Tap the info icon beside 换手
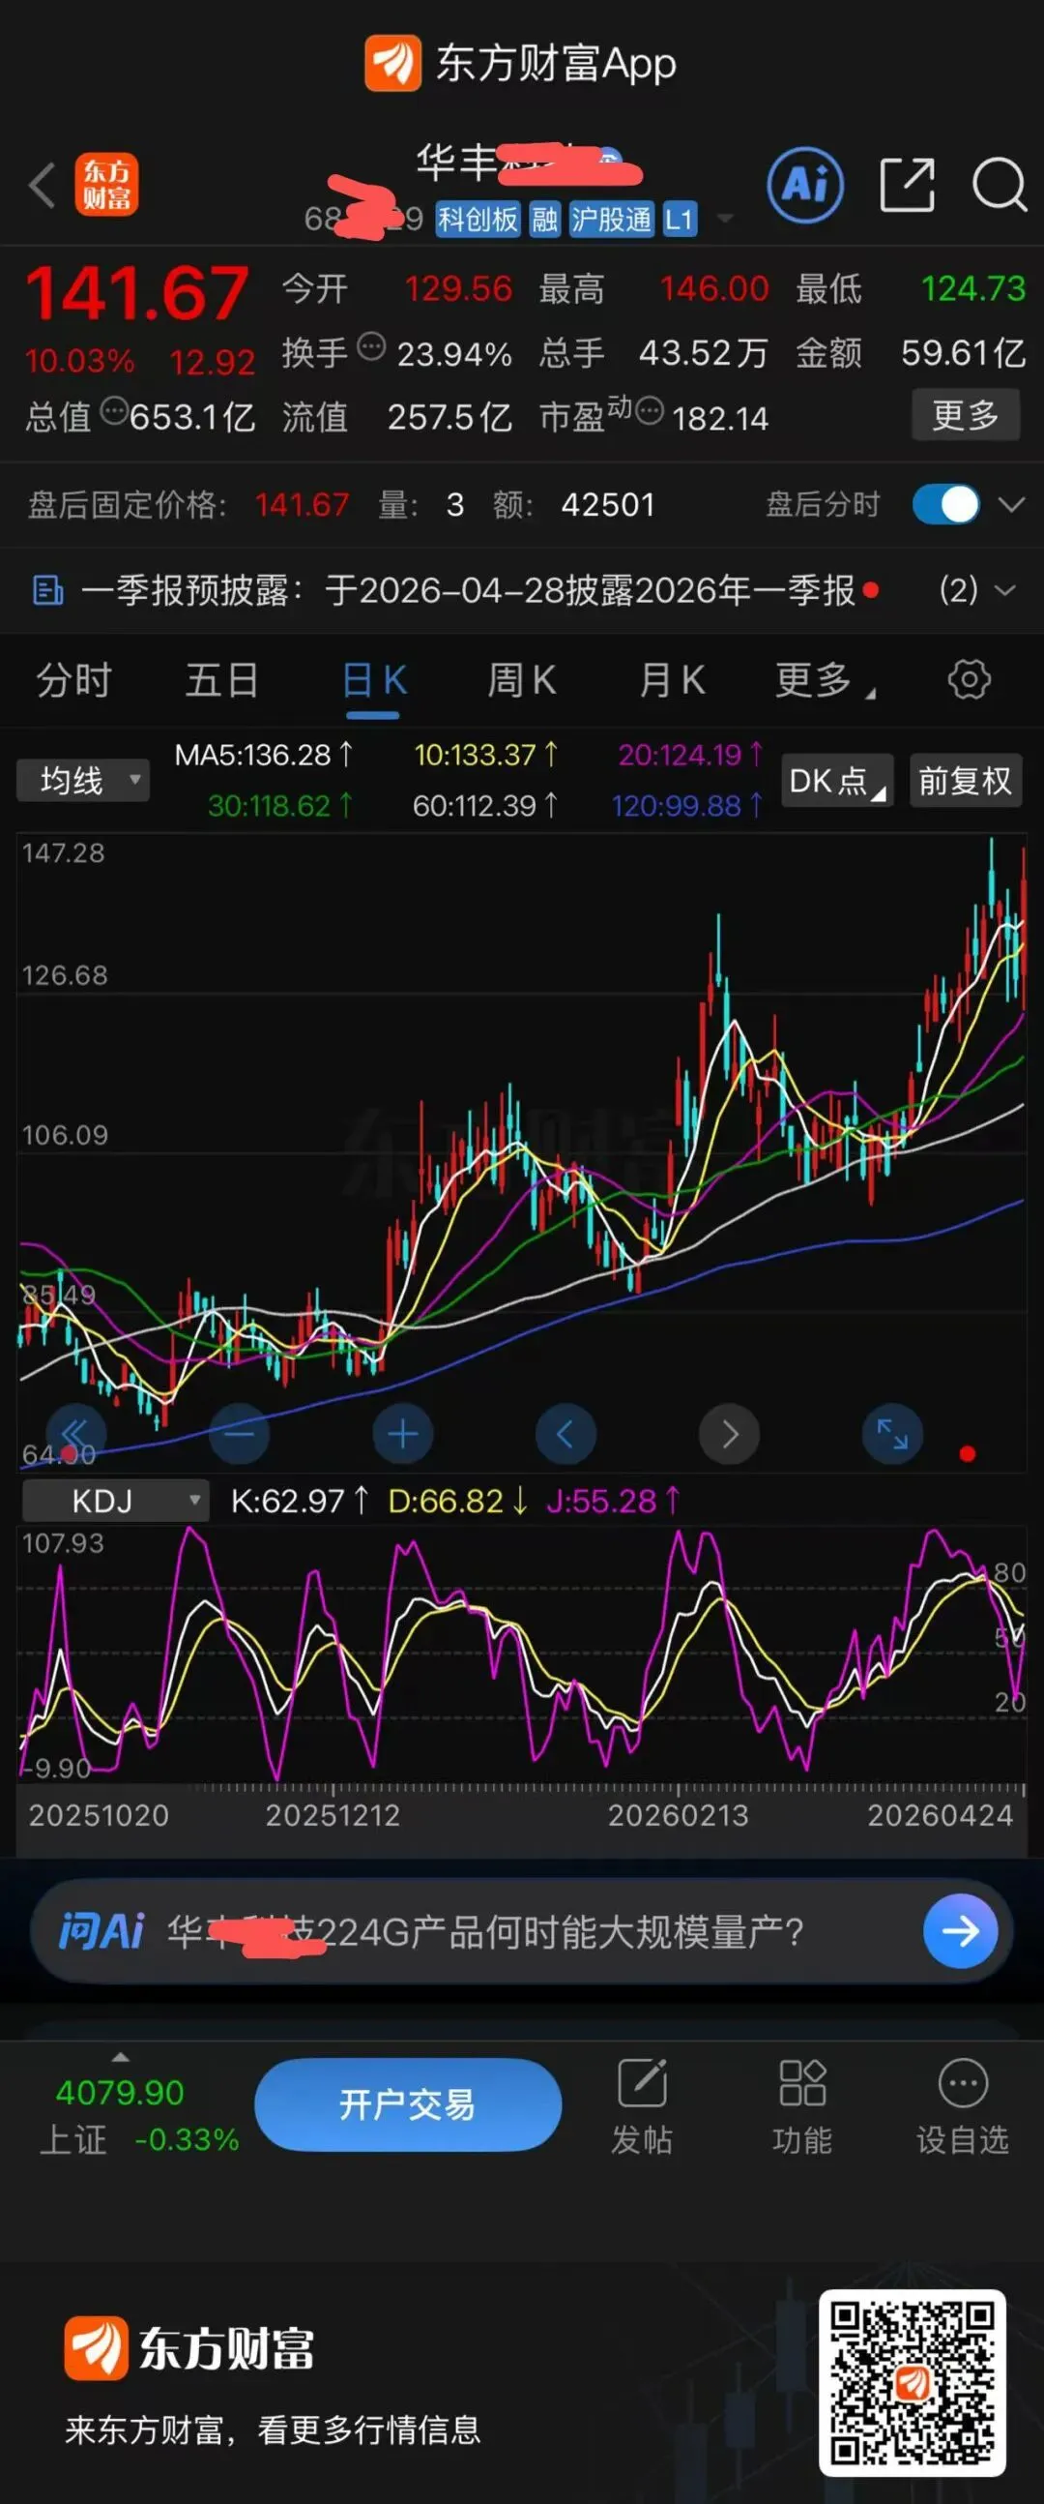 click(372, 347)
